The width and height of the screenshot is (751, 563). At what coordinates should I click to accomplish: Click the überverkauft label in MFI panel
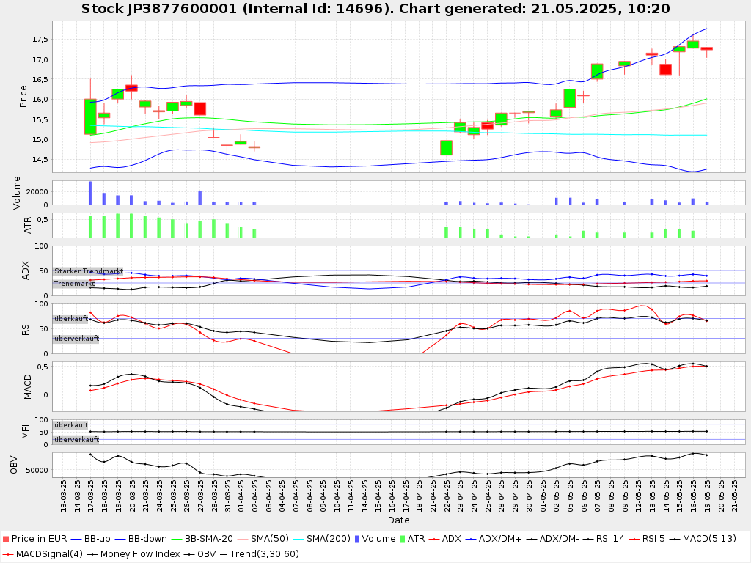pyautogui.click(x=76, y=440)
